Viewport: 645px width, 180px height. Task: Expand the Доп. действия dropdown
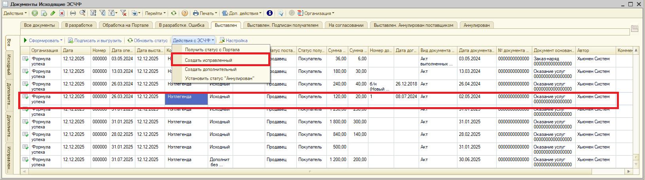pyautogui.click(x=242, y=13)
